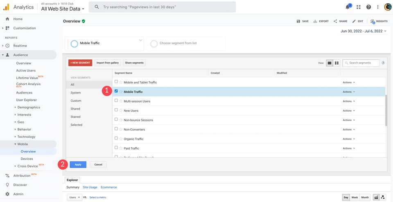Open the date range dropdown
The width and height of the screenshot is (393, 202).
coord(363,31)
